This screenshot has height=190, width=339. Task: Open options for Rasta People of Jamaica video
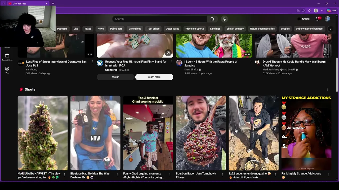coord(251,62)
